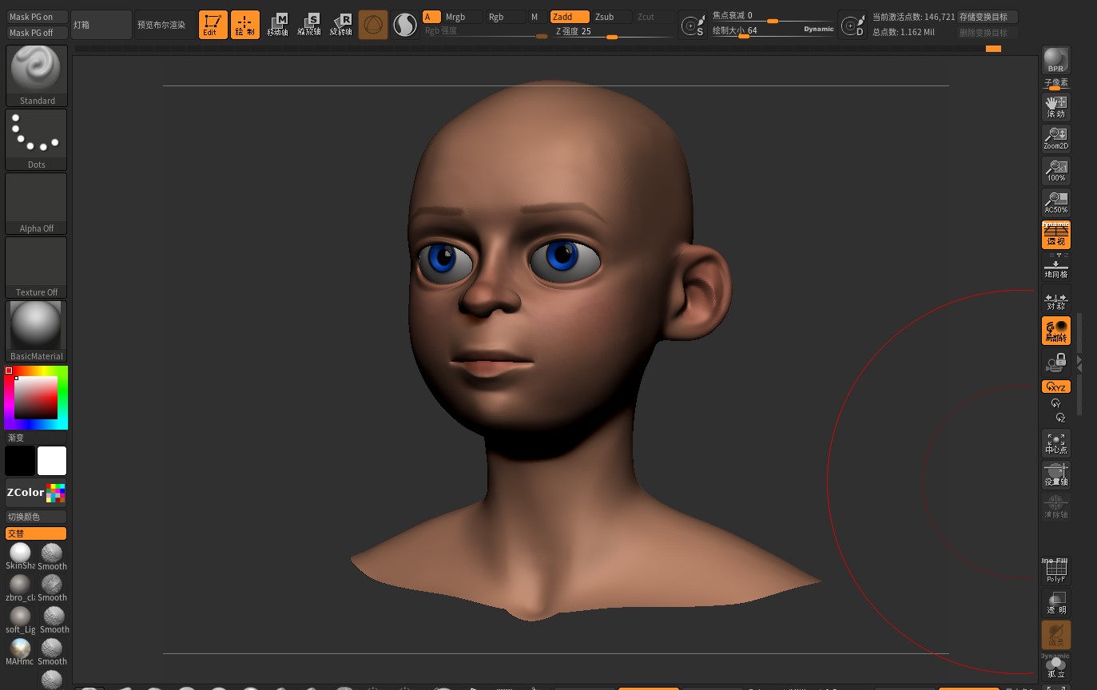Click the 中心点 frame icon
Screen dimensions: 1097x690
tap(1056, 442)
